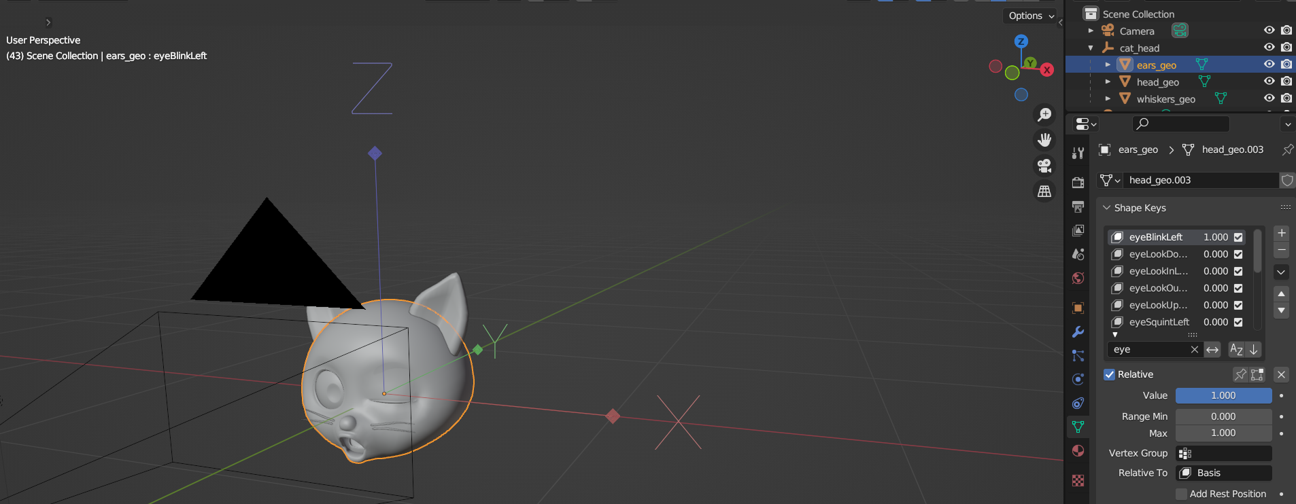
Task: Open the Material properties tab
Action: tap(1078, 451)
